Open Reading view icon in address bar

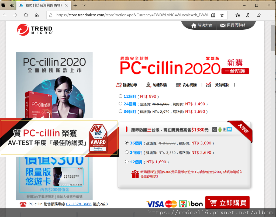click(x=213, y=15)
